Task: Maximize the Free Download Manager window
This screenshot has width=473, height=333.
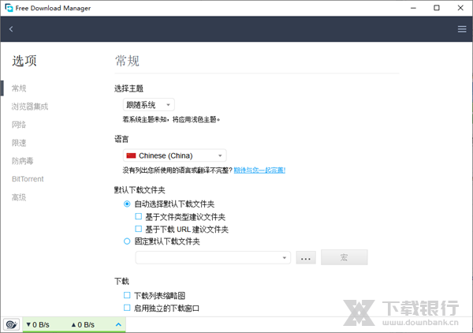Action: click(437, 8)
